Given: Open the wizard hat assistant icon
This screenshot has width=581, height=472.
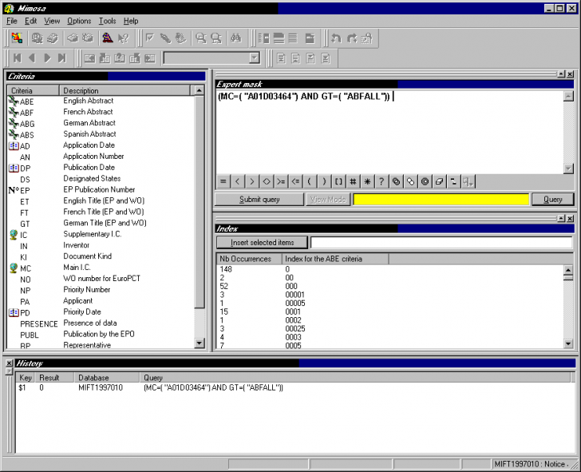Looking at the screenshot, I should pyautogui.click(x=108, y=38).
